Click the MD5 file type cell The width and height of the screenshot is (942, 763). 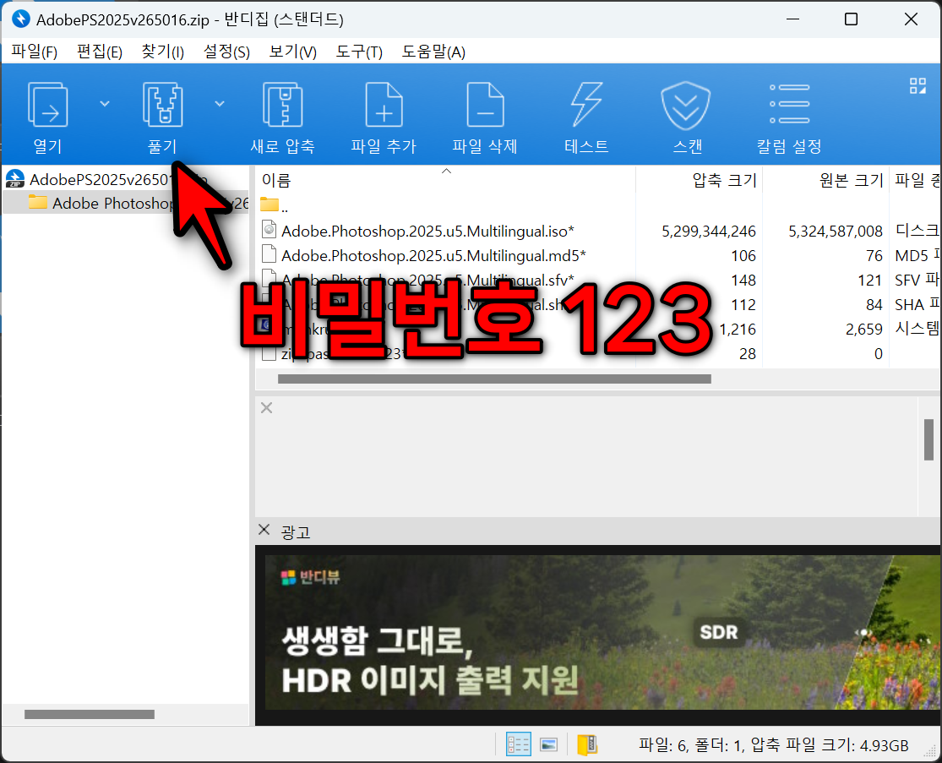pyautogui.click(x=917, y=256)
